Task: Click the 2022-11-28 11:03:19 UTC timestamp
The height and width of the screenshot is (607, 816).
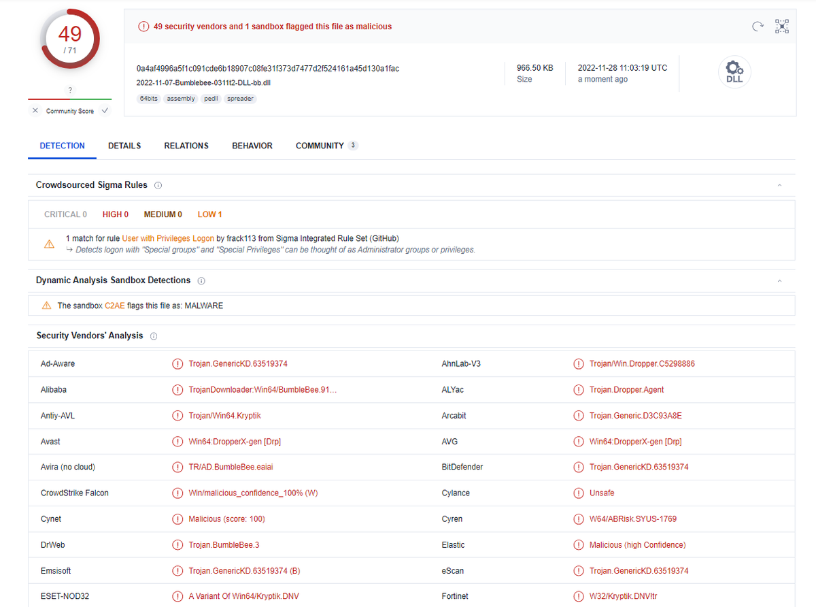Action: (623, 68)
